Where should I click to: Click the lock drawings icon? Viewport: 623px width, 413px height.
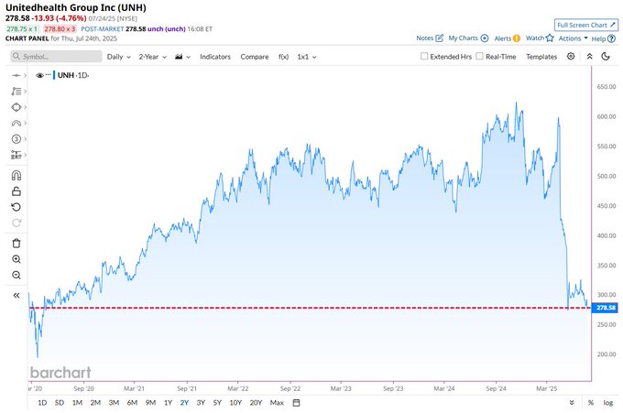(x=16, y=191)
